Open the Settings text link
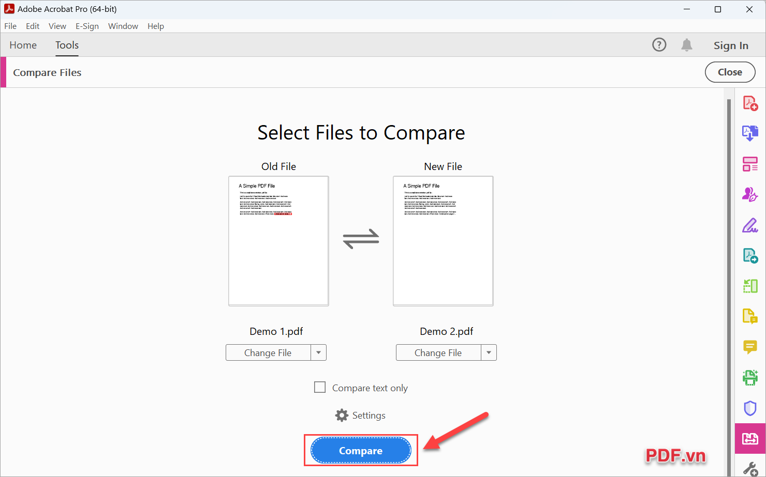The image size is (766, 477). (369, 416)
